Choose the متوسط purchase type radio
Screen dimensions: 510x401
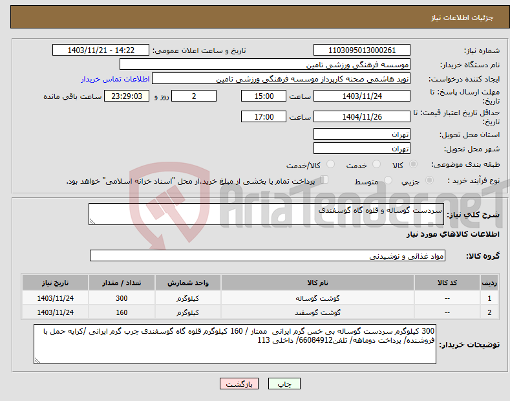click(388, 180)
